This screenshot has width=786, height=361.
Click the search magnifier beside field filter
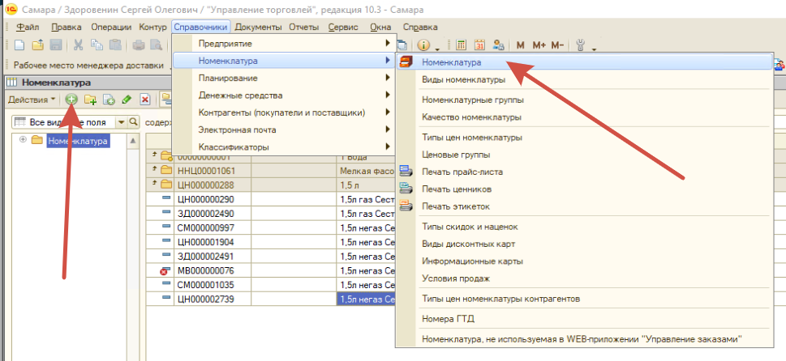click(133, 122)
